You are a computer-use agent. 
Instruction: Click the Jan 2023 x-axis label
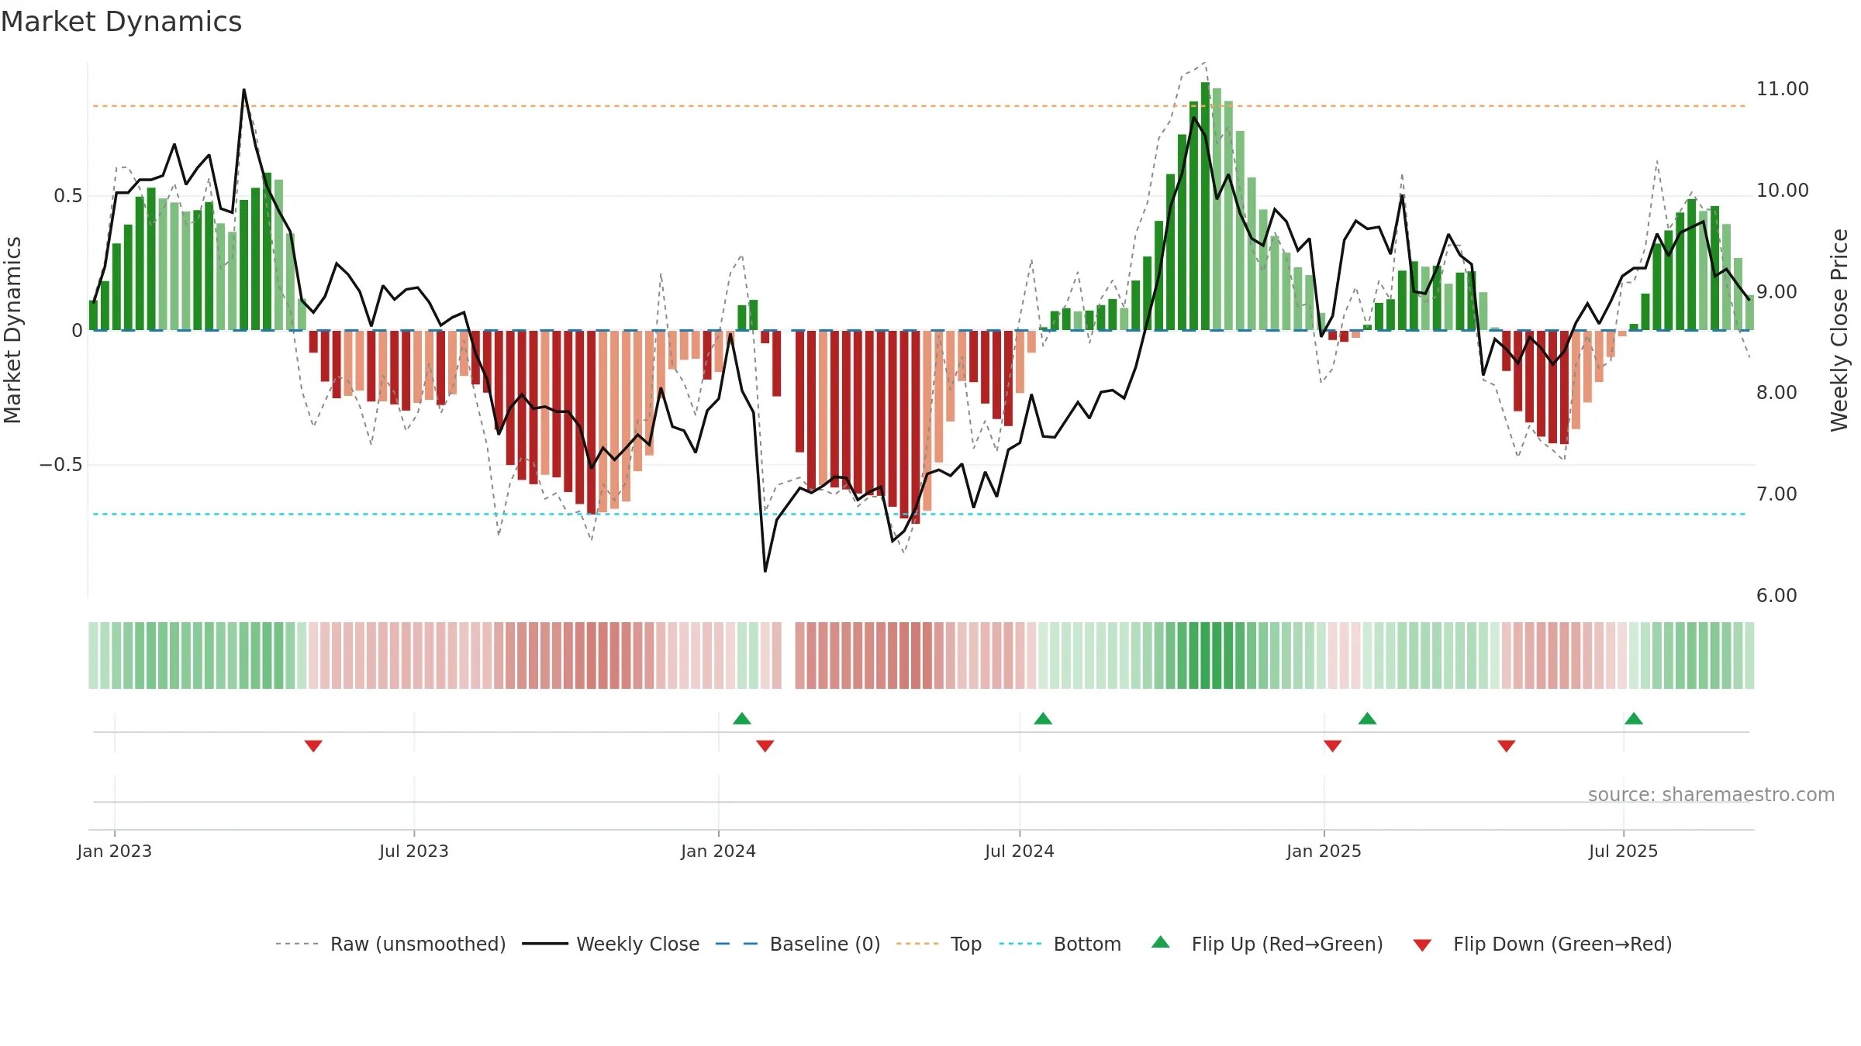[115, 851]
